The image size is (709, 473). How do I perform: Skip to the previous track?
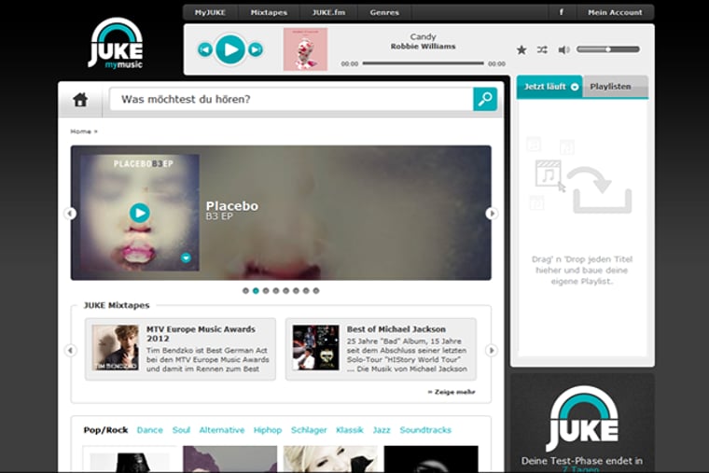pos(205,49)
